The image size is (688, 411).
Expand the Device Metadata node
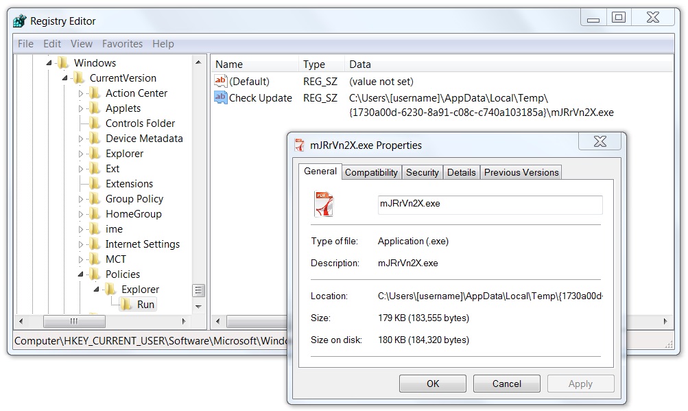point(81,139)
